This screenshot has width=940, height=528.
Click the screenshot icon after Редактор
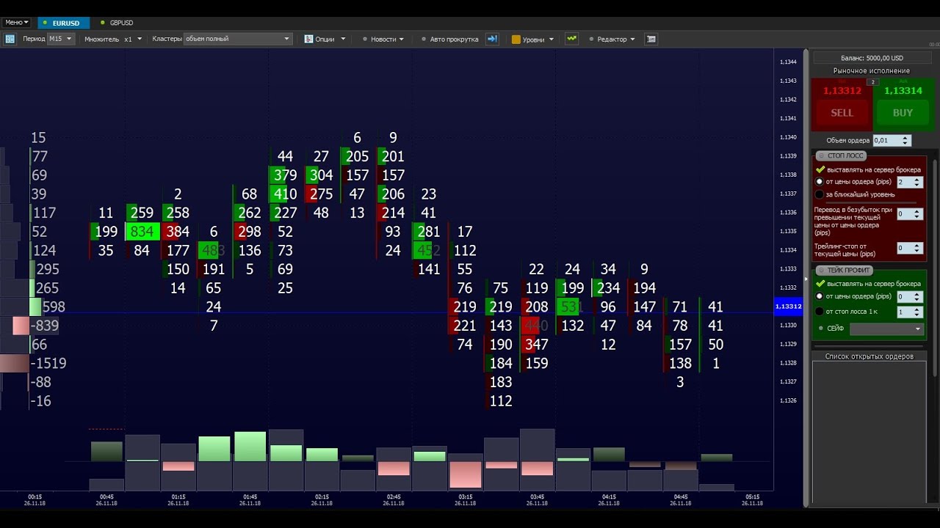[x=651, y=39]
